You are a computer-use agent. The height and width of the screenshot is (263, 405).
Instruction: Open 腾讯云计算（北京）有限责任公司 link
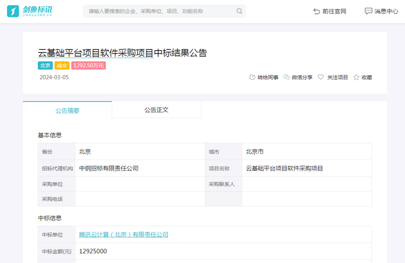(x=123, y=235)
